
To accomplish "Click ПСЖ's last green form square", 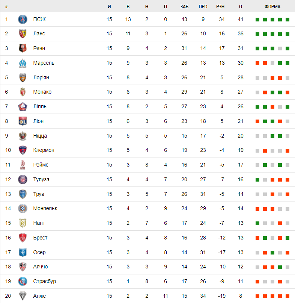I will coord(287,20).
